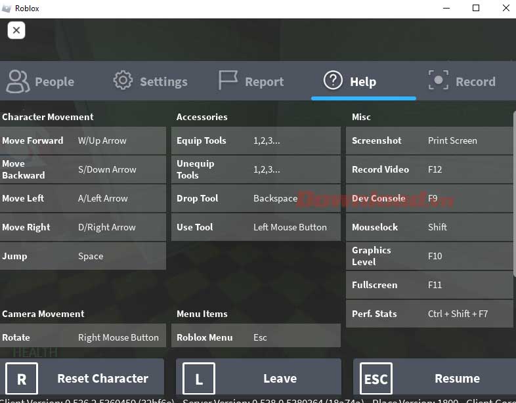This screenshot has height=403, width=516.
Task: Click the Character Movement heading
Action: [x=48, y=117]
